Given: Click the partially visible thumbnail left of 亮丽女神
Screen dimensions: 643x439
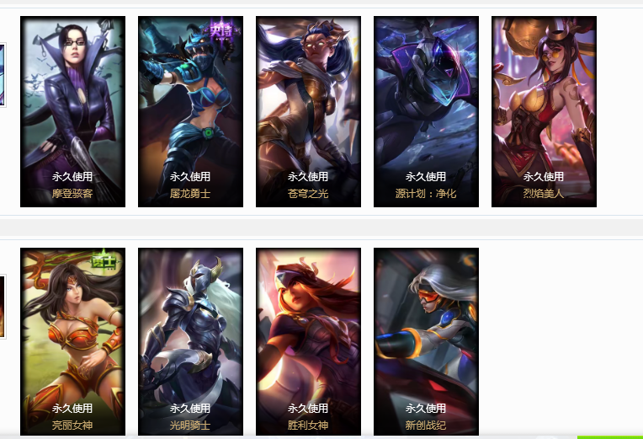Looking at the screenshot, I should [x=3, y=307].
